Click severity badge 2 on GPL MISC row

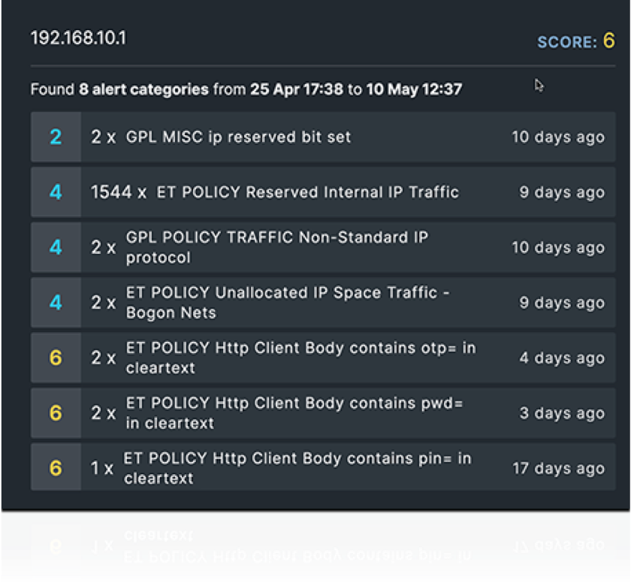click(x=56, y=137)
